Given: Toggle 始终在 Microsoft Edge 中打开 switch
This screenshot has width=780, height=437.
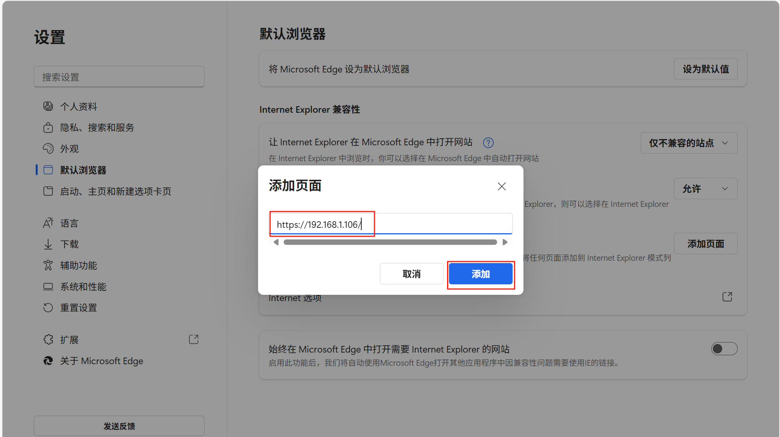Looking at the screenshot, I should [724, 349].
